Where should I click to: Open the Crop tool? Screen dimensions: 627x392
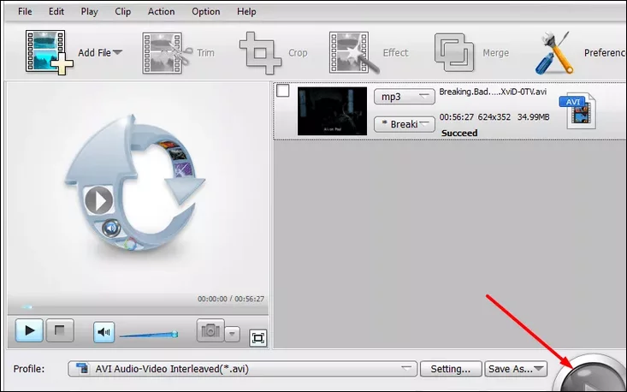[x=261, y=53]
